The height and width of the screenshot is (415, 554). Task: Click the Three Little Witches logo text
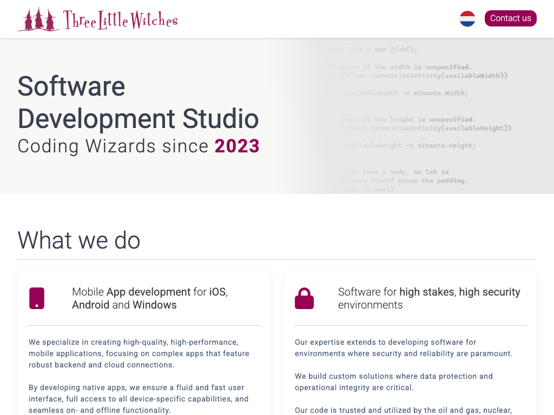120,21
